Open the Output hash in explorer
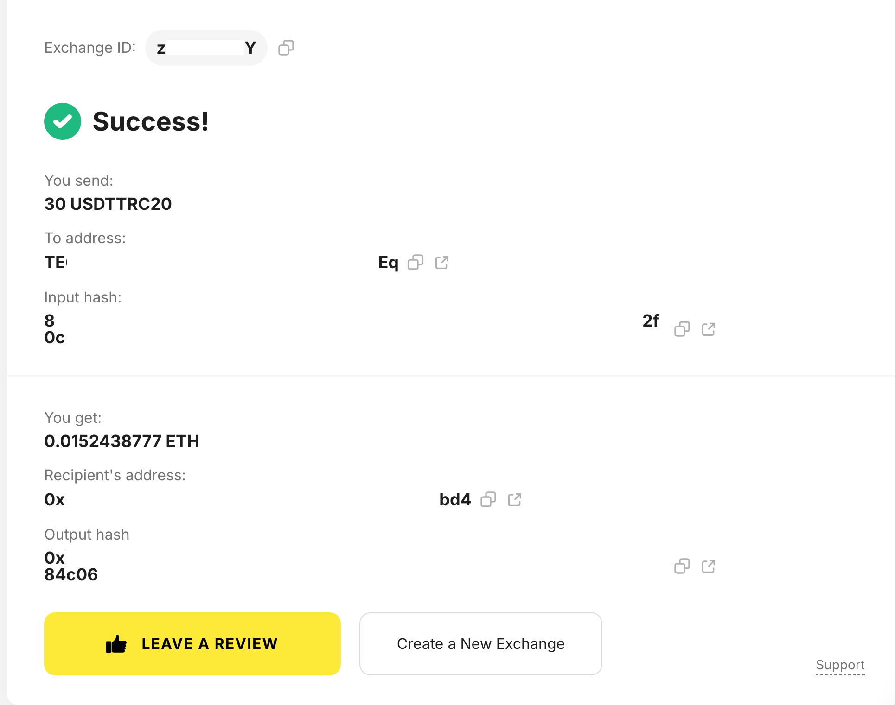Screen dimensions: 895x705 click(708, 566)
